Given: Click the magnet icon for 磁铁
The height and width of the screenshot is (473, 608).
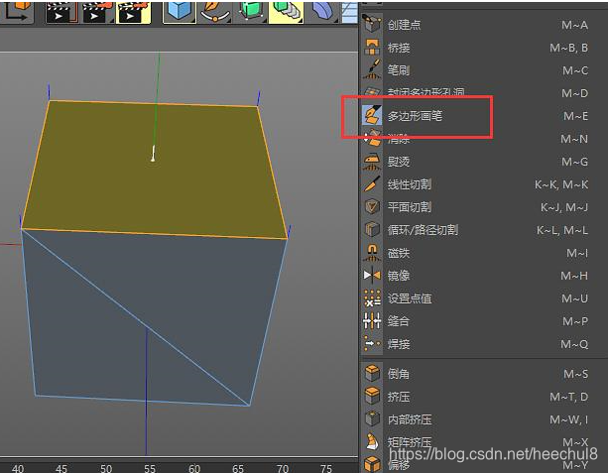Looking at the screenshot, I should coord(372,253).
